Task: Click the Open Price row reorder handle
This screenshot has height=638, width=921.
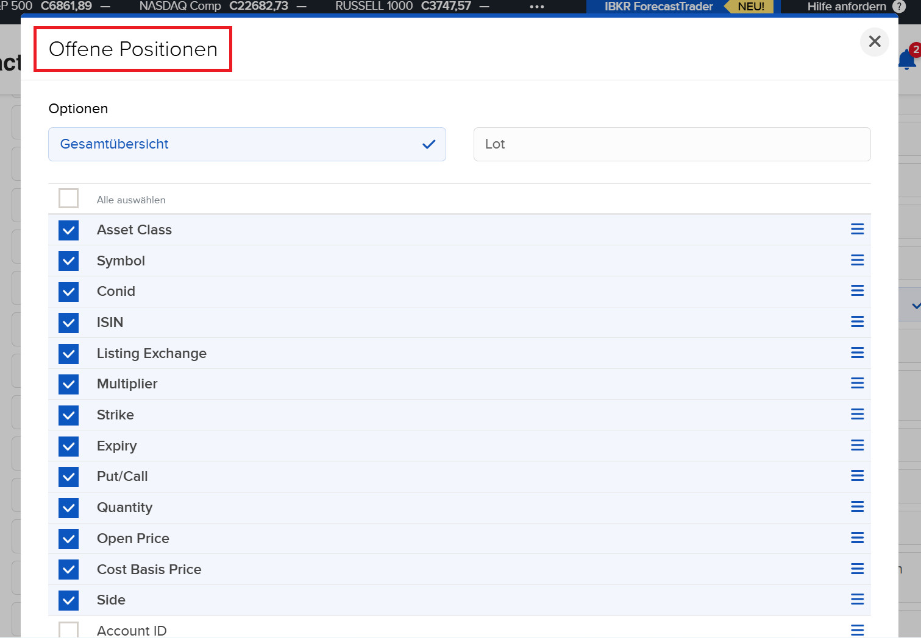Action: 857,538
